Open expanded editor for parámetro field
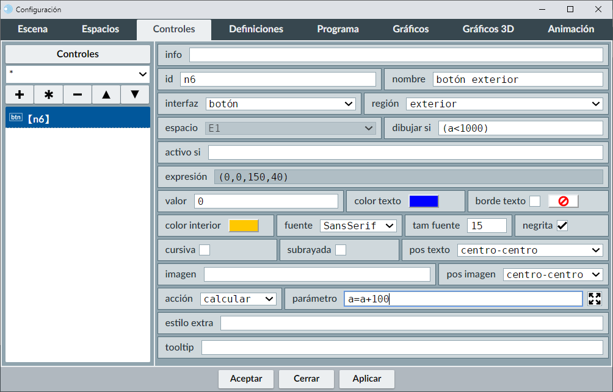Viewport: 613px width, 392px height. click(595, 299)
